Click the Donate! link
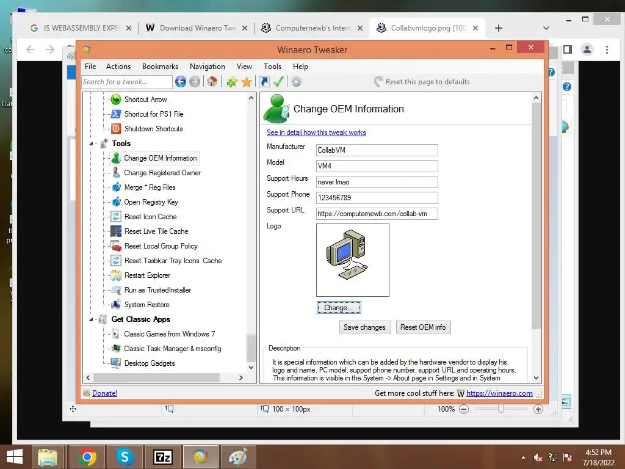This screenshot has height=469, width=625. 104,393
